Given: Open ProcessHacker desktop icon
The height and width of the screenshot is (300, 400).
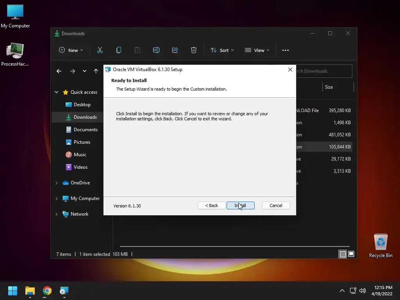Looking at the screenshot, I should 15,54.
